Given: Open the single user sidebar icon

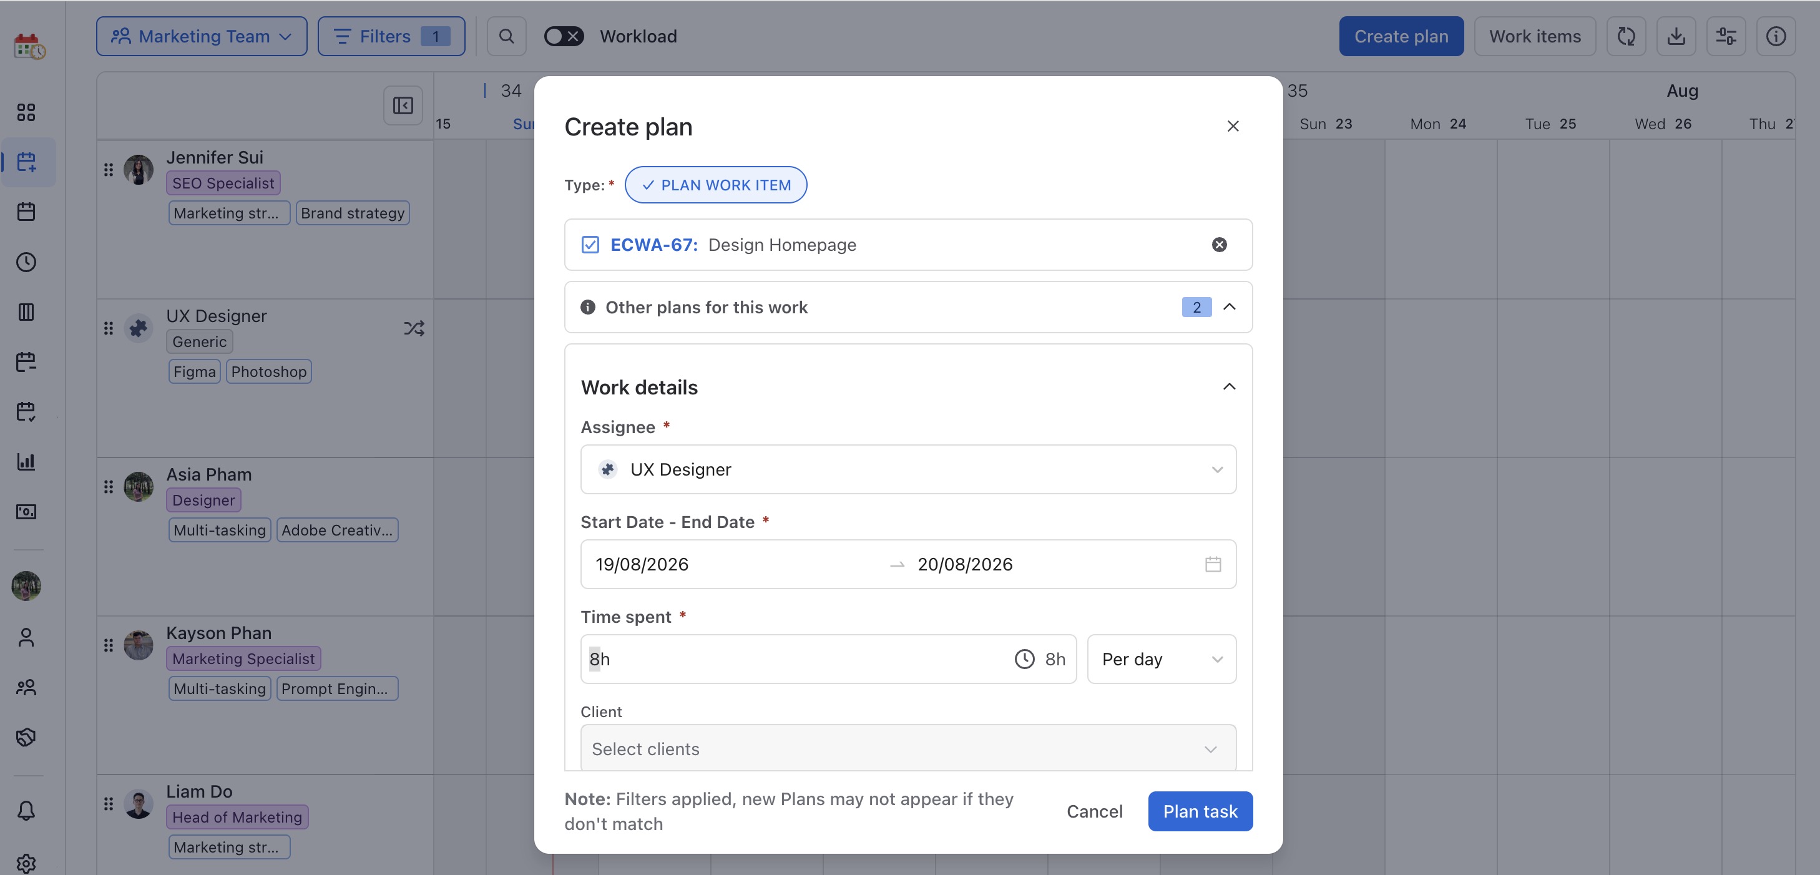Looking at the screenshot, I should pos(26,638).
